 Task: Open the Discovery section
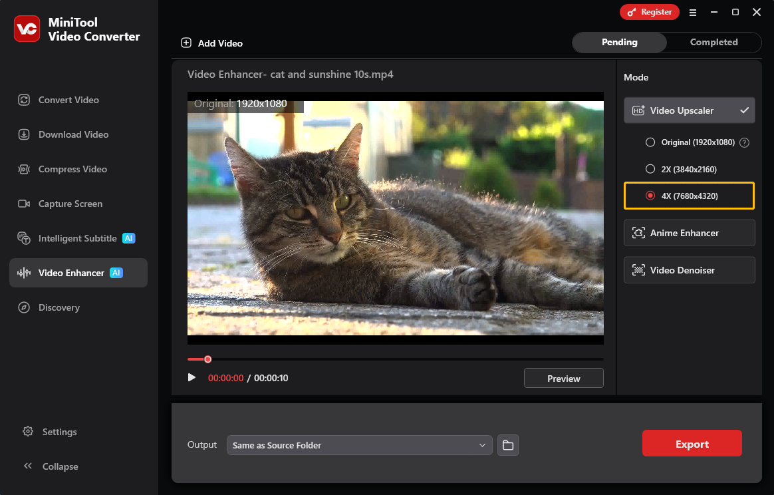click(59, 307)
